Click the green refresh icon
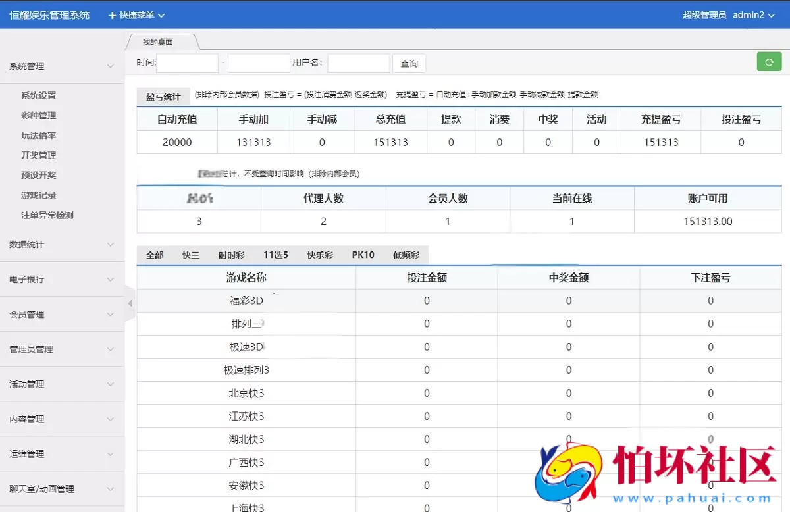Viewport: 790px width, 512px height. click(x=769, y=61)
